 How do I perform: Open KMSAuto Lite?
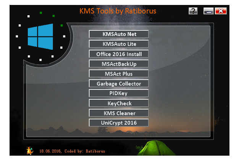pyautogui.click(x=119, y=44)
